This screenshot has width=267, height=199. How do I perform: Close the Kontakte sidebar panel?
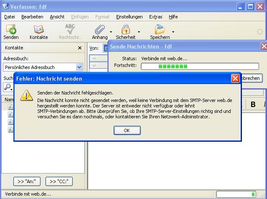[80, 48]
